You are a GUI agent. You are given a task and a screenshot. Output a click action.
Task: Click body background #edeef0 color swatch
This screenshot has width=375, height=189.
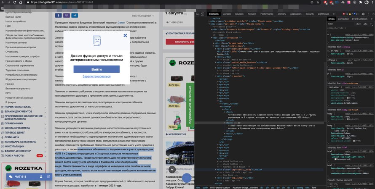tap(348, 119)
